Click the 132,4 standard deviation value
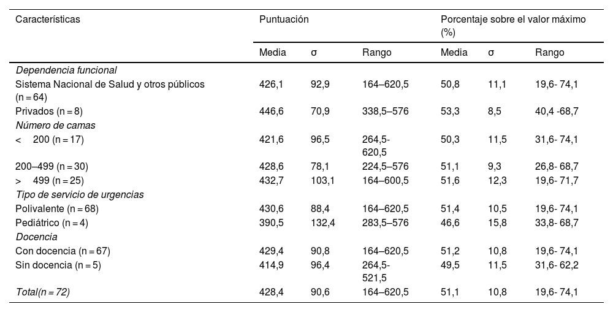Viewport: 613px width, 312px height. pyautogui.click(x=323, y=223)
